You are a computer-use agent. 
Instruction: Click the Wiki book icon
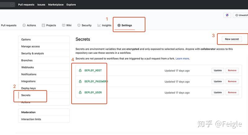[x=64, y=25]
